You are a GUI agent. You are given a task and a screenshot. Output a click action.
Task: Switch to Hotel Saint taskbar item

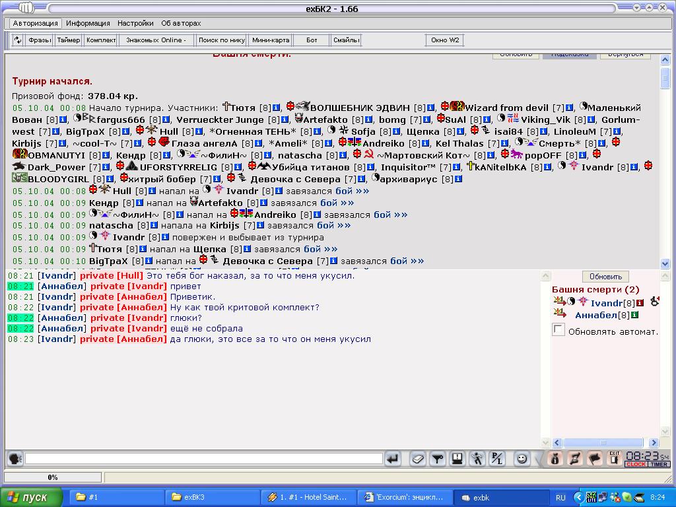309,497
